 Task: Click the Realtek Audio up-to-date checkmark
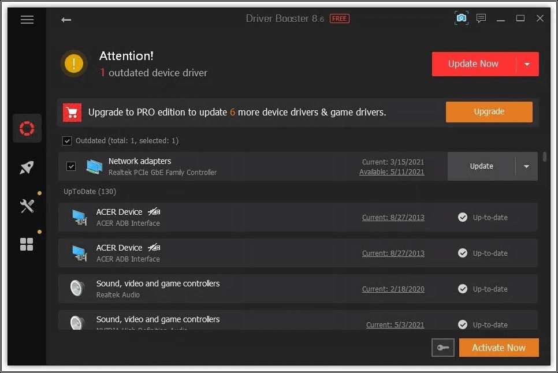click(463, 289)
